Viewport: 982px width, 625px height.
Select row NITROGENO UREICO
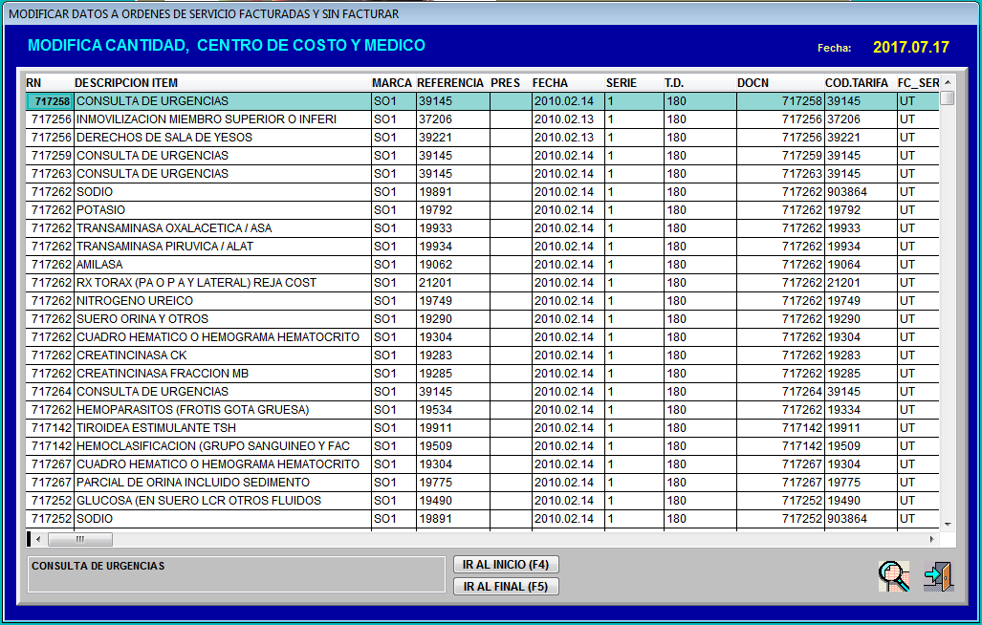point(482,301)
